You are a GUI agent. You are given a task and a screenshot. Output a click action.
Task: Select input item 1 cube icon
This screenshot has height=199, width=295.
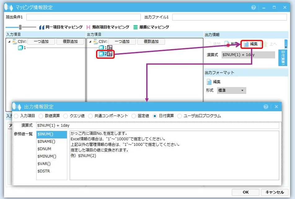[x=20, y=48]
